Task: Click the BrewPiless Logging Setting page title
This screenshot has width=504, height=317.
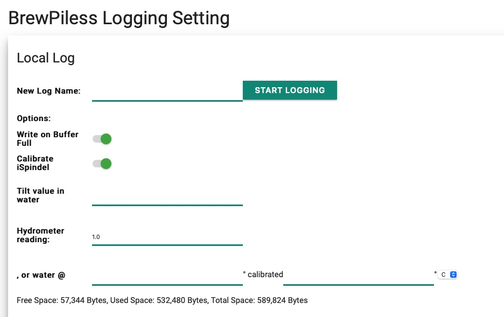Action: [x=118, y=18]
